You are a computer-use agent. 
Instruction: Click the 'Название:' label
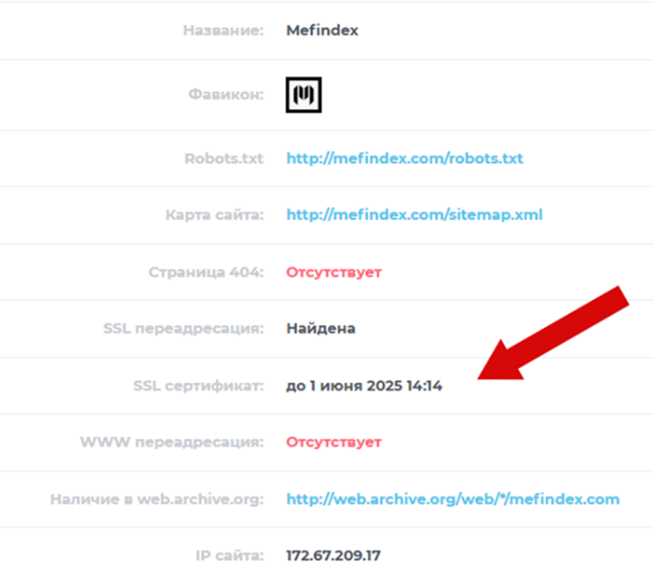(x=224, y=31)
